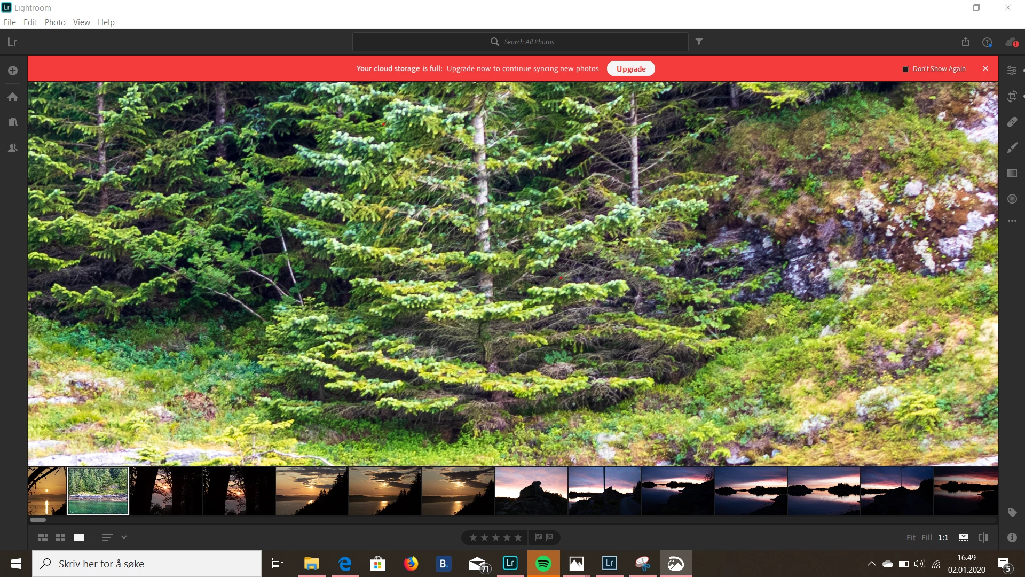Open the Photo menu
Image resolution: width=1025 pixels, height=577 pixels.
pyautogui.click(x=55, y=22)
